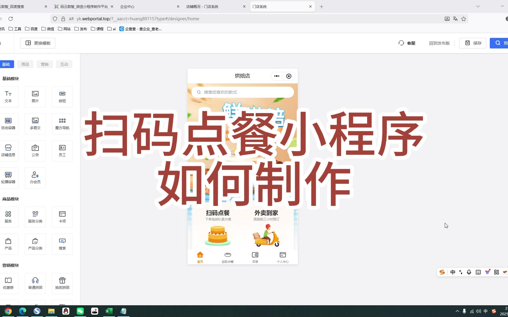Click the search field in phone preview
The image size is (508, 317).
(243, 92)
